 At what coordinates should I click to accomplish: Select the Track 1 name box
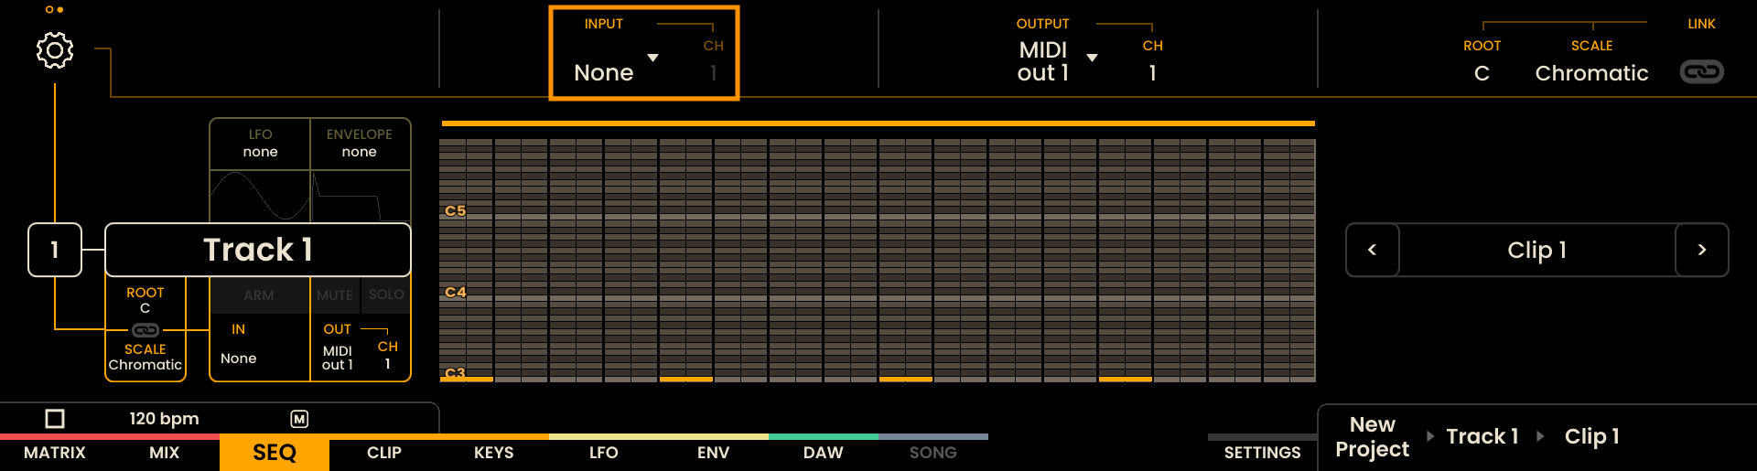click(258, 250)
